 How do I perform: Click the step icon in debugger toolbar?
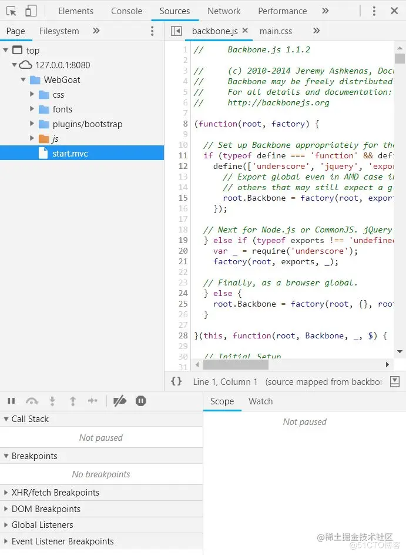coord(93,401)
